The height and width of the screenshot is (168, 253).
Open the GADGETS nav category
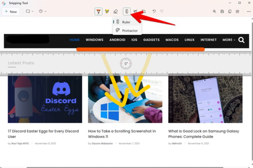151,40
